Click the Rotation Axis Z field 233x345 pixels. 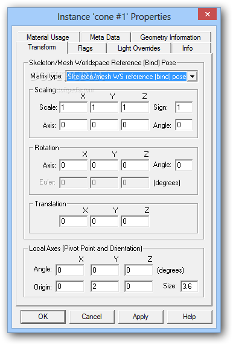tap(135, 165)
